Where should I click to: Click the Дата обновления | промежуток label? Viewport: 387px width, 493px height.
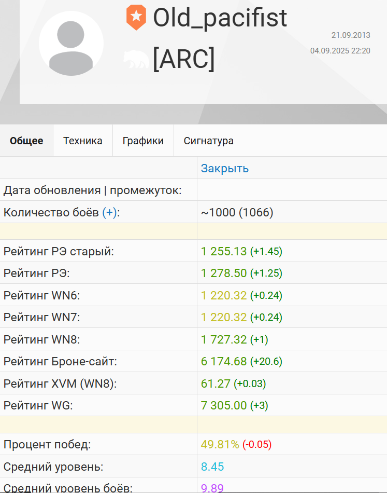pos(93,190)
